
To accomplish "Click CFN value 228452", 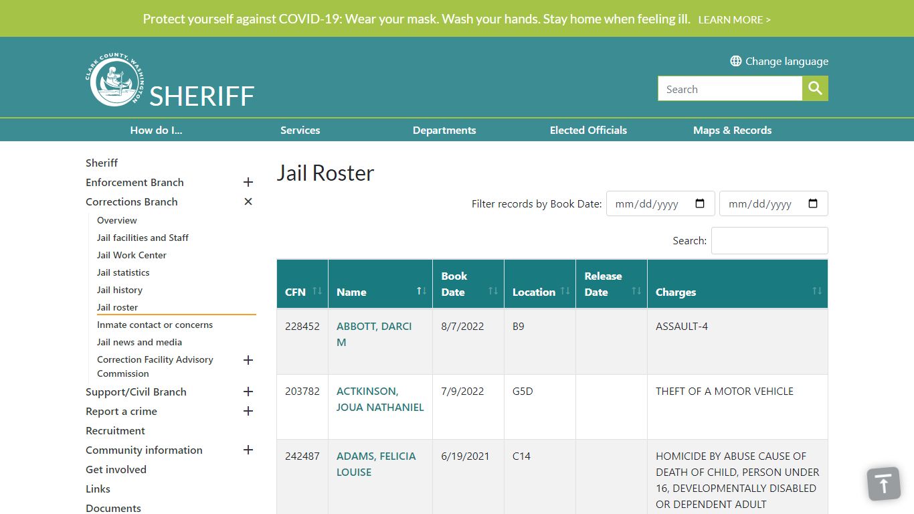I will [302, 326].
